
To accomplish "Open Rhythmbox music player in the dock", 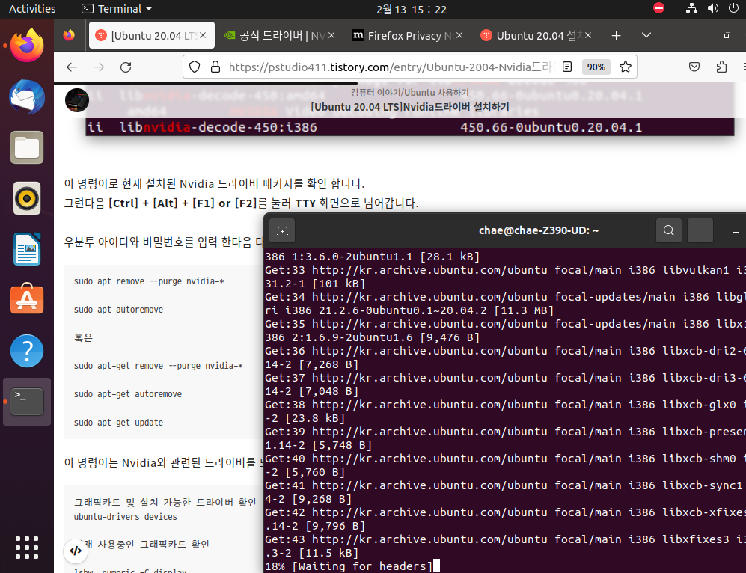I will click(x=27, y=198).
